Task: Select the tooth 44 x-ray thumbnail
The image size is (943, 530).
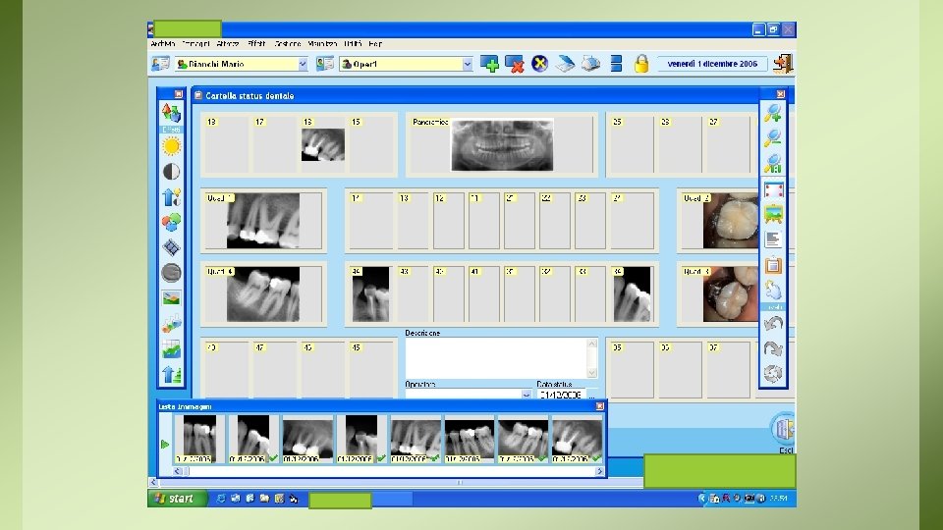Action: tap(370, 294)
